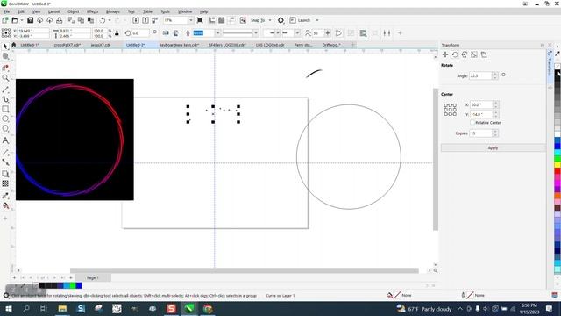Switch to keyboardnew keys.cdr tab
Image resolution: width=561 pixels, height=316 pixels.
[x=179, y=45]
